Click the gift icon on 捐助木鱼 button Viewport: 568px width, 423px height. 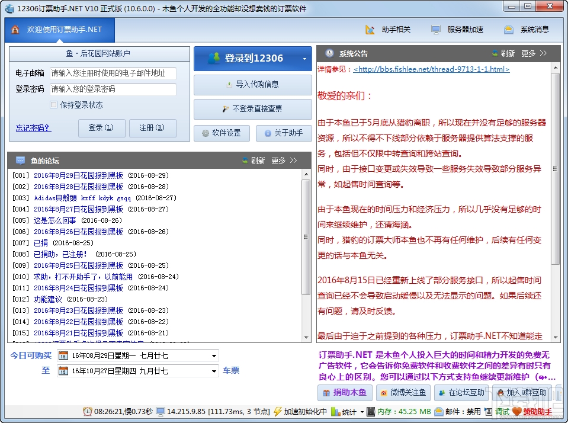(325, 393)
